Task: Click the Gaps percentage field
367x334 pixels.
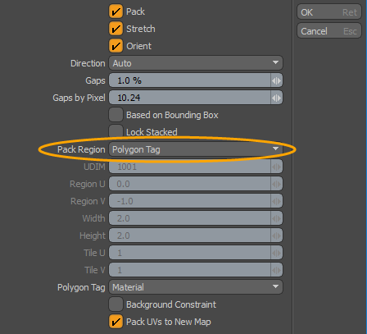Action: [190, 80]
